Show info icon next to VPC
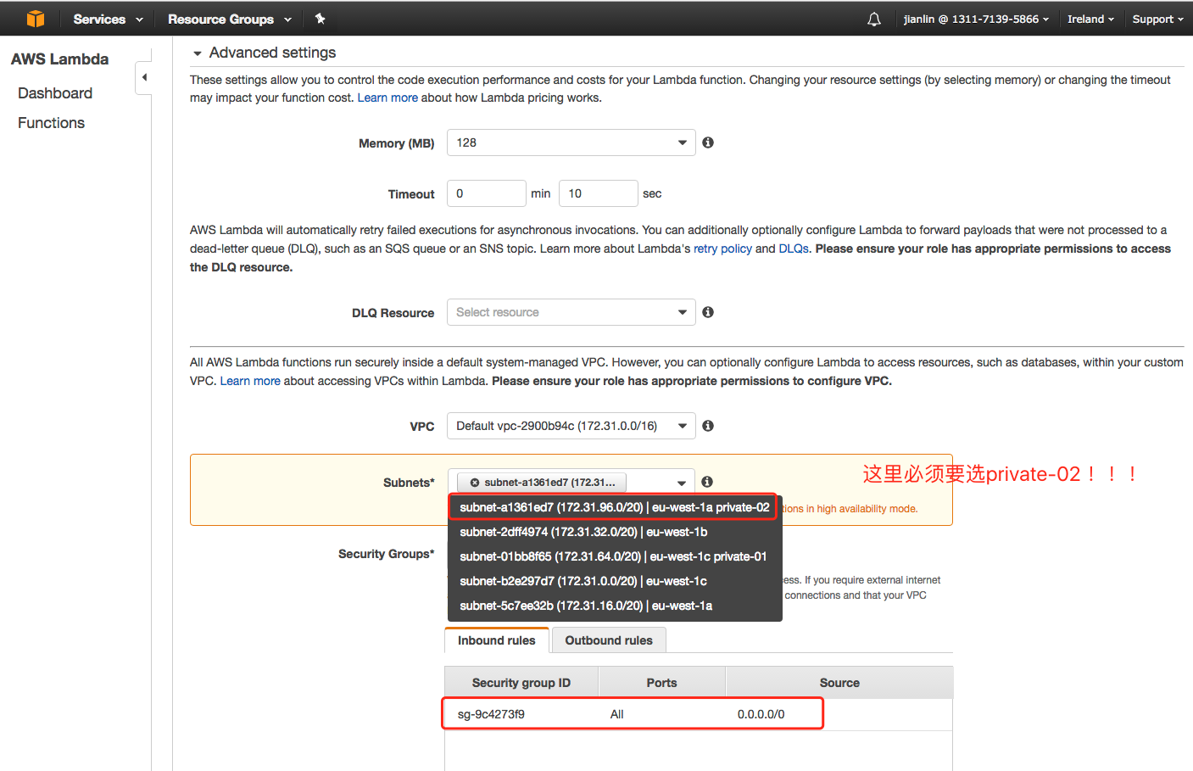Screen dimensions: 1193x771 pos(708,426)
